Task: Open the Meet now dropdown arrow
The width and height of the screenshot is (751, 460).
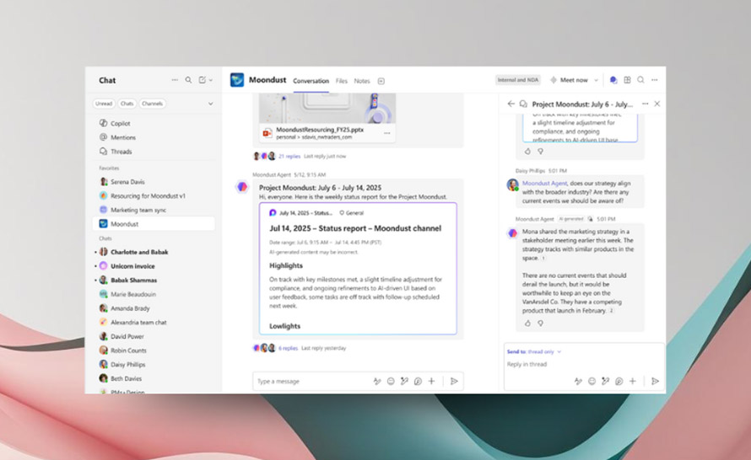Action: coord(596,80)
